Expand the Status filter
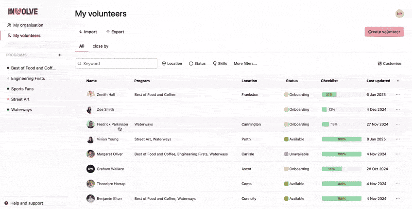The height and width of the screenshot is (209, 412). 197,64
